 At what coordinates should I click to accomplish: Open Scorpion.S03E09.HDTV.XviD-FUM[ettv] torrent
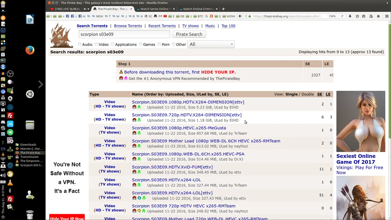(x=172, y=167)
